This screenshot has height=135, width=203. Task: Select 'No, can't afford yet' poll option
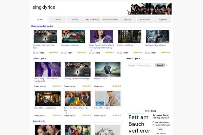[154, 125]
